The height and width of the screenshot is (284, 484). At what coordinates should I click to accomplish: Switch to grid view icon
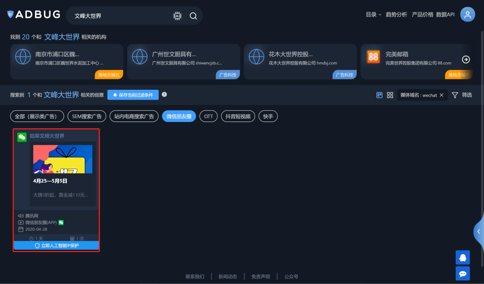tap(390, 95)
